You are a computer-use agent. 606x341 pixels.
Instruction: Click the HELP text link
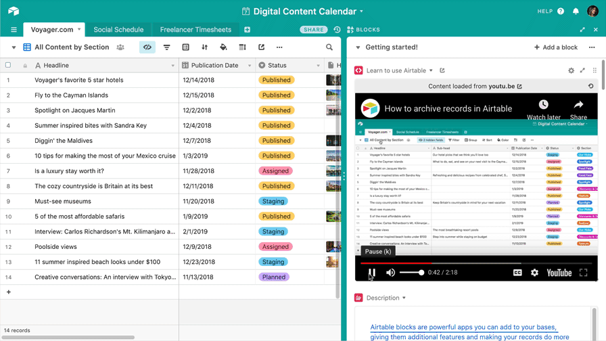point(545,12)
